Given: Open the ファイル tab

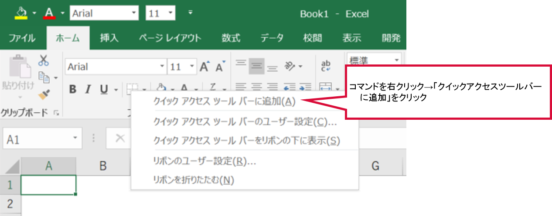Looking at the screenshot, I should pos(22,38).
